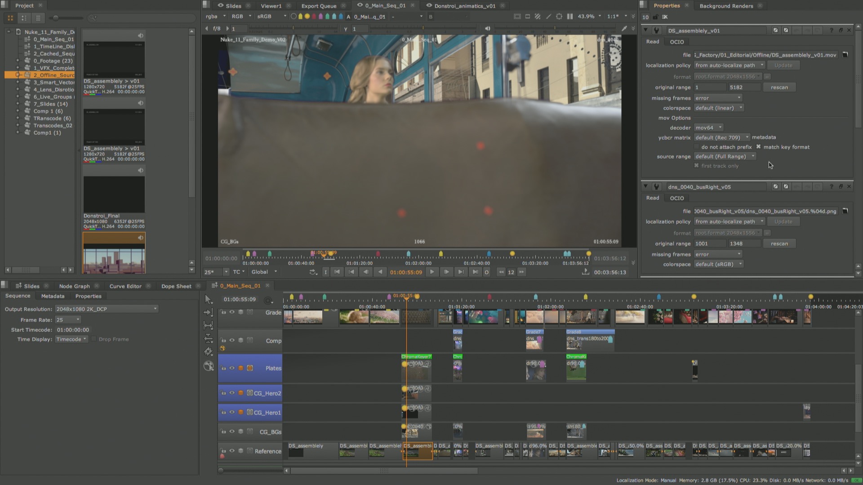Image resolution: width=863 pixels, height=485 pixels.
Task: Click the pause viewer updates icon
Action: pyautogui.click(x=570, y=16)
